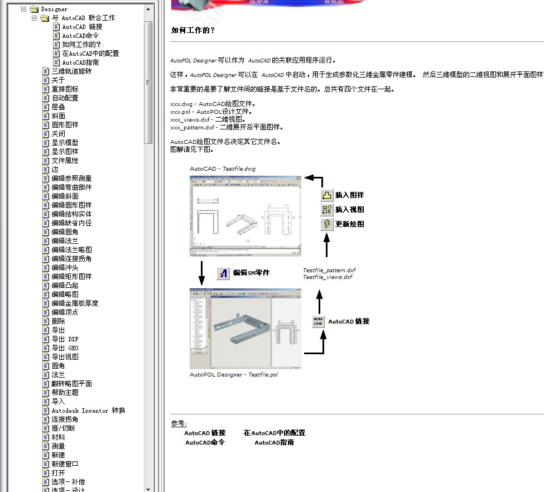Screen dimensions: 544x492
Task: Click page icon beside 导出 GEO
Action: [x=46, y=348]
